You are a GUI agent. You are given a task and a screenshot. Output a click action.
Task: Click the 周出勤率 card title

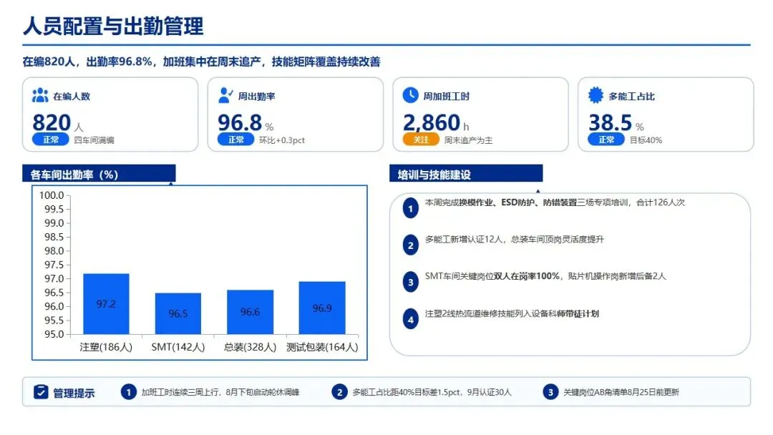256,96
